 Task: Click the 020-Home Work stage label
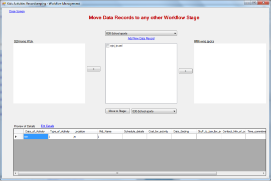tap(24, 41)
